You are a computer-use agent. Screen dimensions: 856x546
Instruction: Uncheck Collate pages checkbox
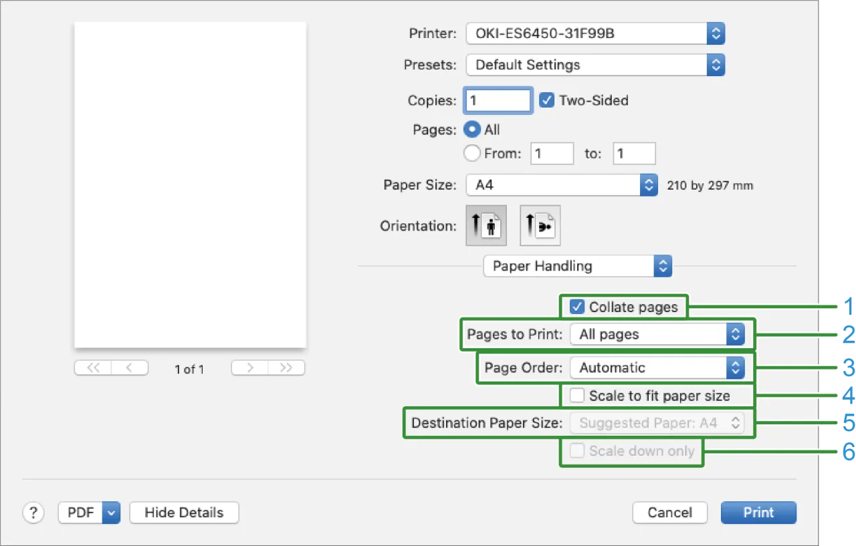point(576,307)
